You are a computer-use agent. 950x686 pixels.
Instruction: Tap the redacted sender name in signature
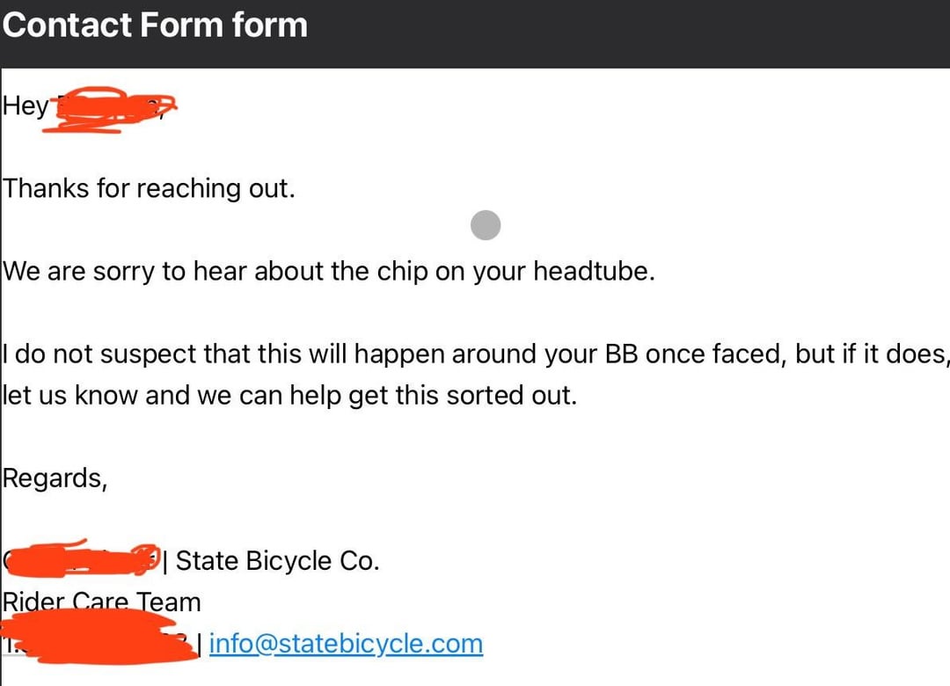[82, 558]
